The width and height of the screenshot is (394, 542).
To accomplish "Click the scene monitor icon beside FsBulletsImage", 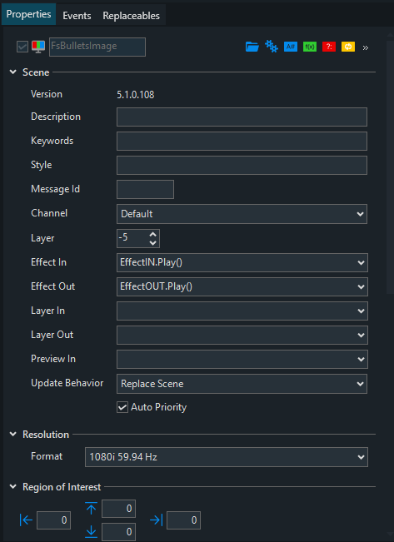I will point(38,47).
